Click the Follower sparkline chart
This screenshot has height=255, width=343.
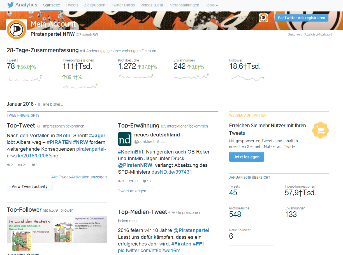click(x=247, y=78)
